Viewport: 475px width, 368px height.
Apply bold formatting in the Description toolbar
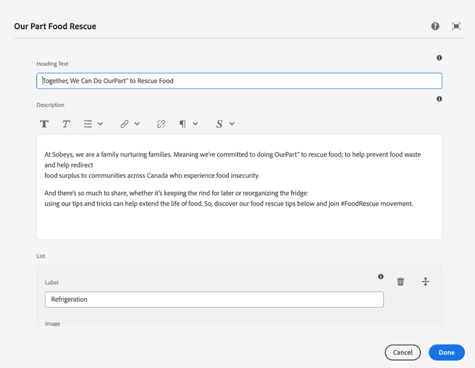click(x=44, y=124)
